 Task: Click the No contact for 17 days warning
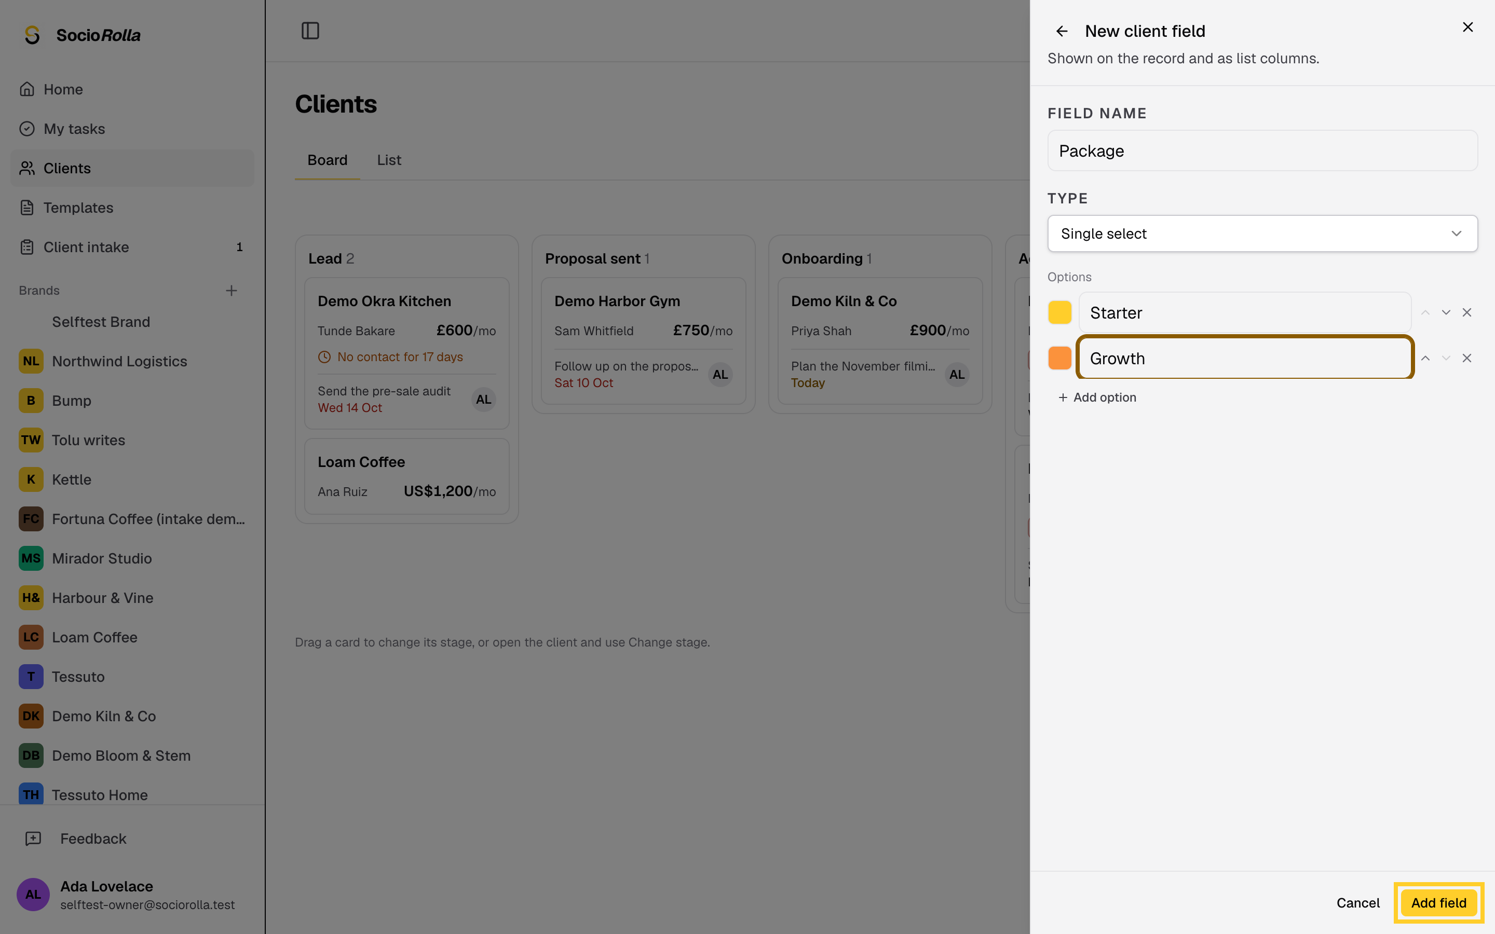tap(390, 357)
